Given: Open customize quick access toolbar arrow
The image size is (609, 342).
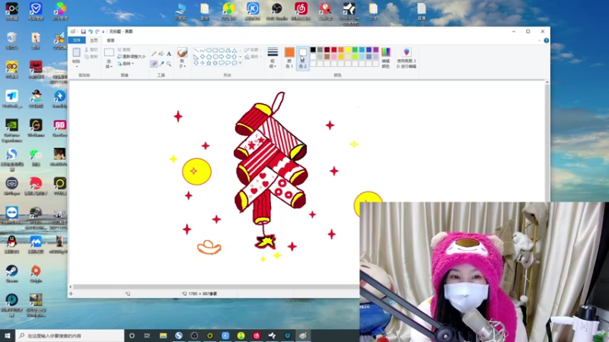Looking at the screenshot, I should (104, 31).
